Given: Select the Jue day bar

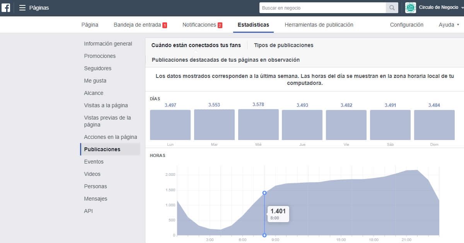Looking at the screenshot, I should [302, 125].
